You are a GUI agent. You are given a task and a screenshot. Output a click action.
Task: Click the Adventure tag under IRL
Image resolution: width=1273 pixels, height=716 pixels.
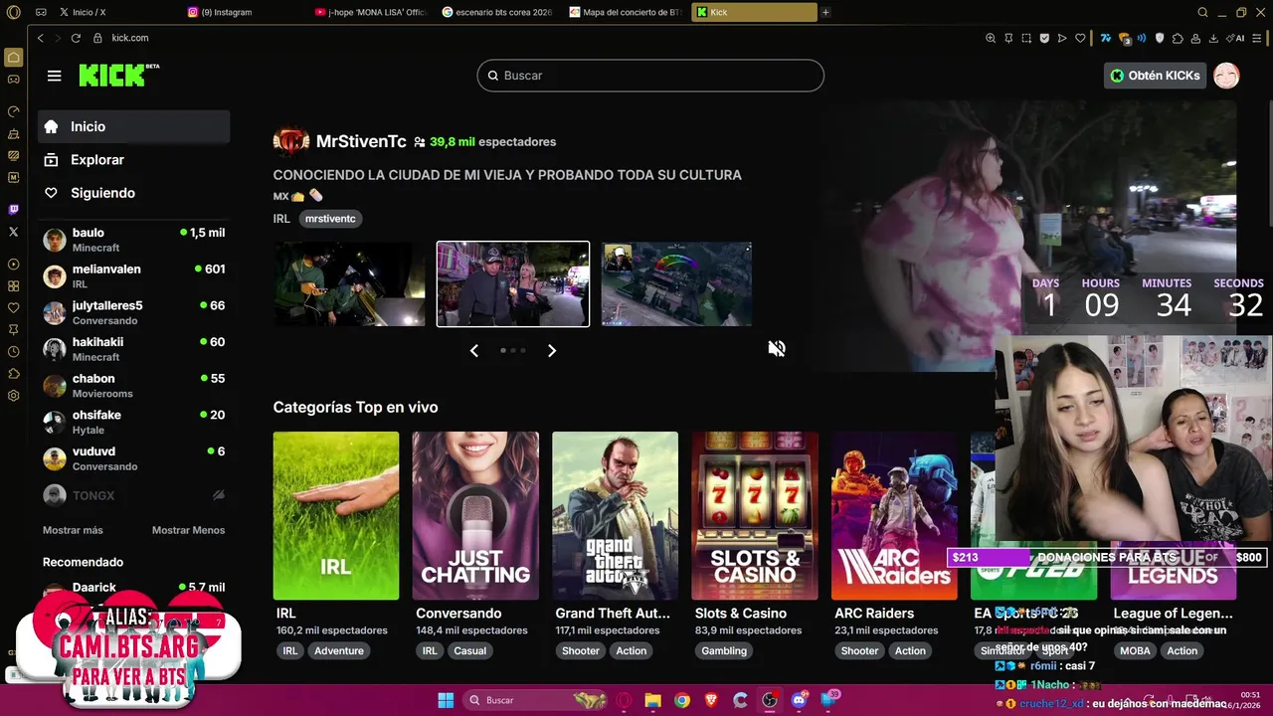(x=339, y=650)
